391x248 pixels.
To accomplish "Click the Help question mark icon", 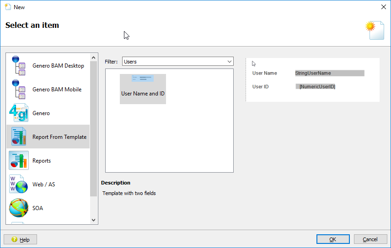I will [14, 239].
